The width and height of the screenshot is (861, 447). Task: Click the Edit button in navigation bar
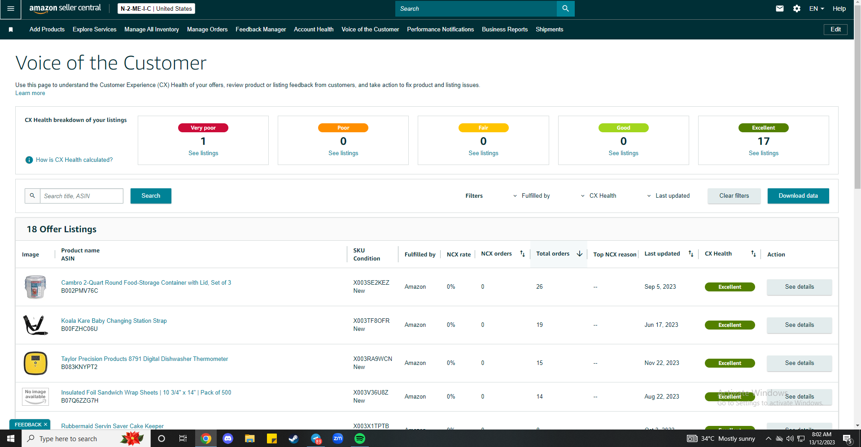pos(835,30)
